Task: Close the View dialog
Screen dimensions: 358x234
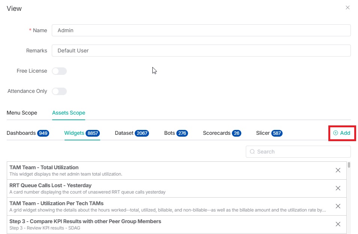Action: (347, 7)
